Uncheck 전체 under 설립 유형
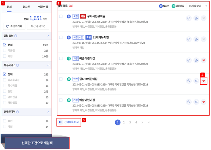This screenshot has height=150, width=211. click(5, 45)
